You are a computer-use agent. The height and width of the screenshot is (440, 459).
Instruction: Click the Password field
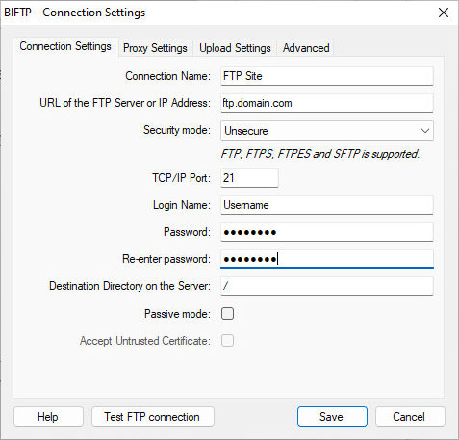coord(327,232)
